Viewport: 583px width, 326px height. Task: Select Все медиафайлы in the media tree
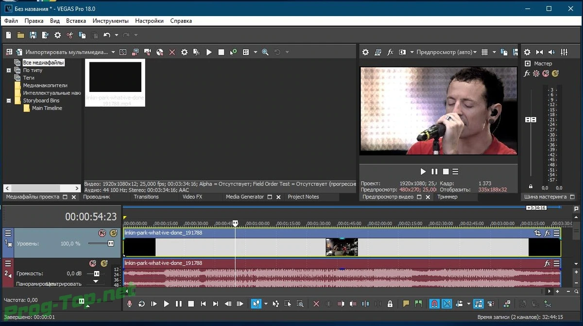coord(43,63)
